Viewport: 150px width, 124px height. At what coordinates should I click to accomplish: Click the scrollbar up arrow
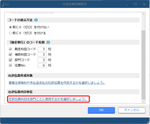[143, 14]
